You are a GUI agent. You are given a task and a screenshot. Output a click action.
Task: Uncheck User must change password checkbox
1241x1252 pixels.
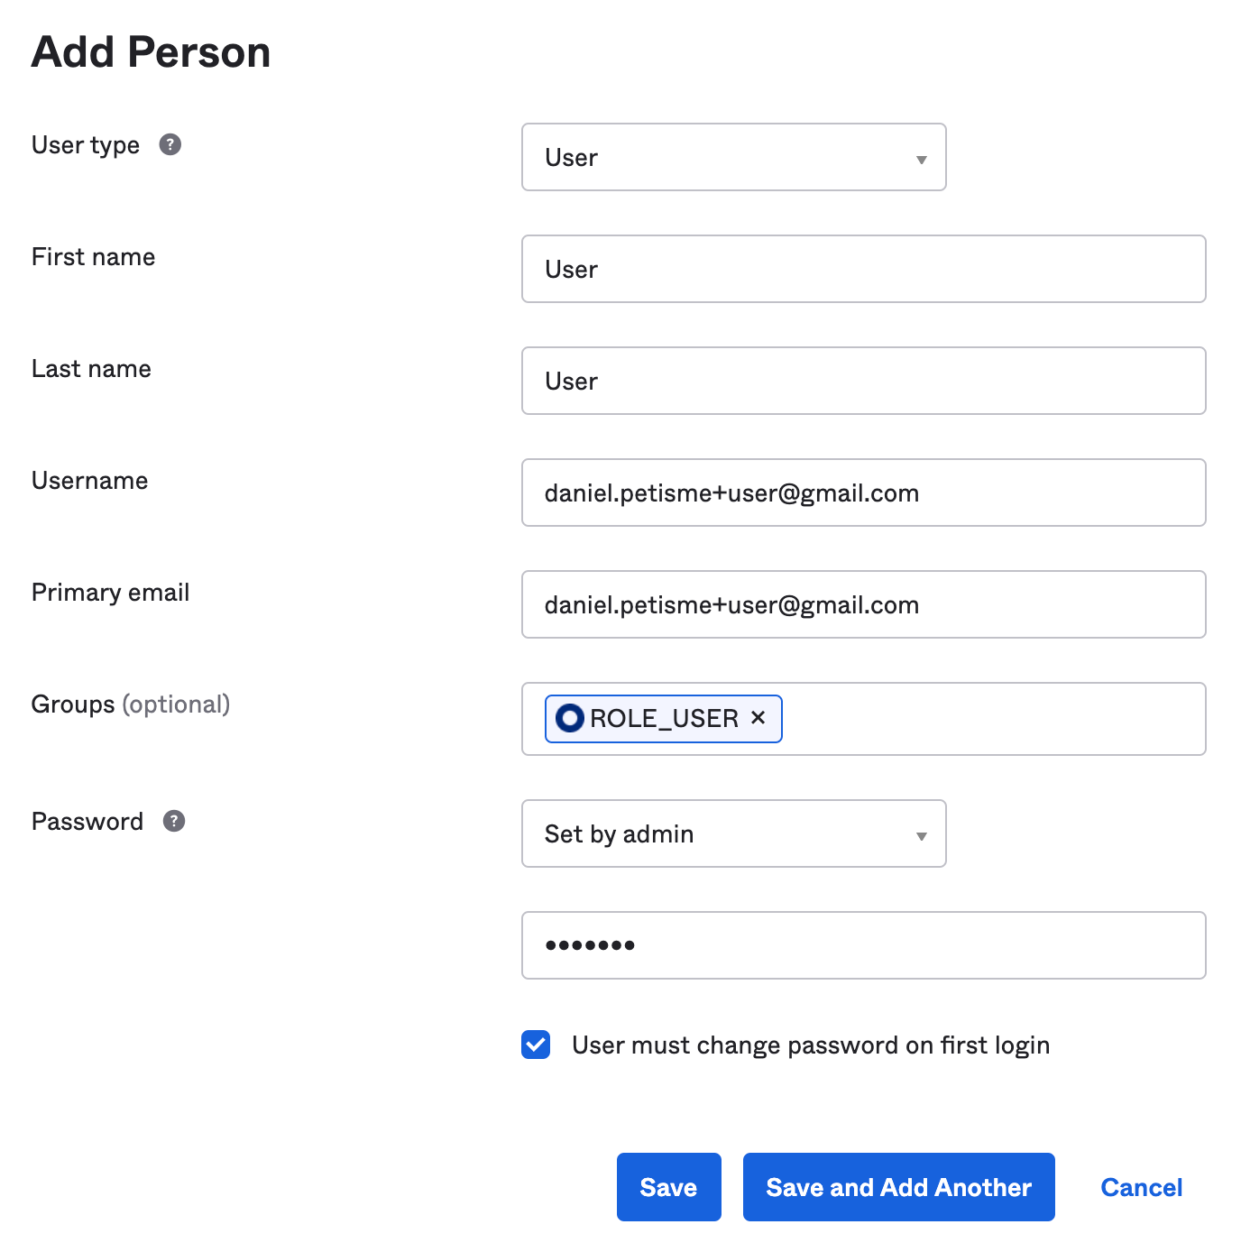pos(536,1045)
